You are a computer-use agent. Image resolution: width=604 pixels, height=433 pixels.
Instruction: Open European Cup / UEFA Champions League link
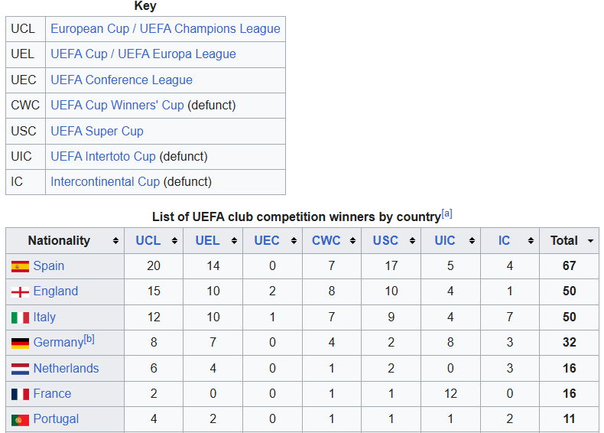coord(165,28)
